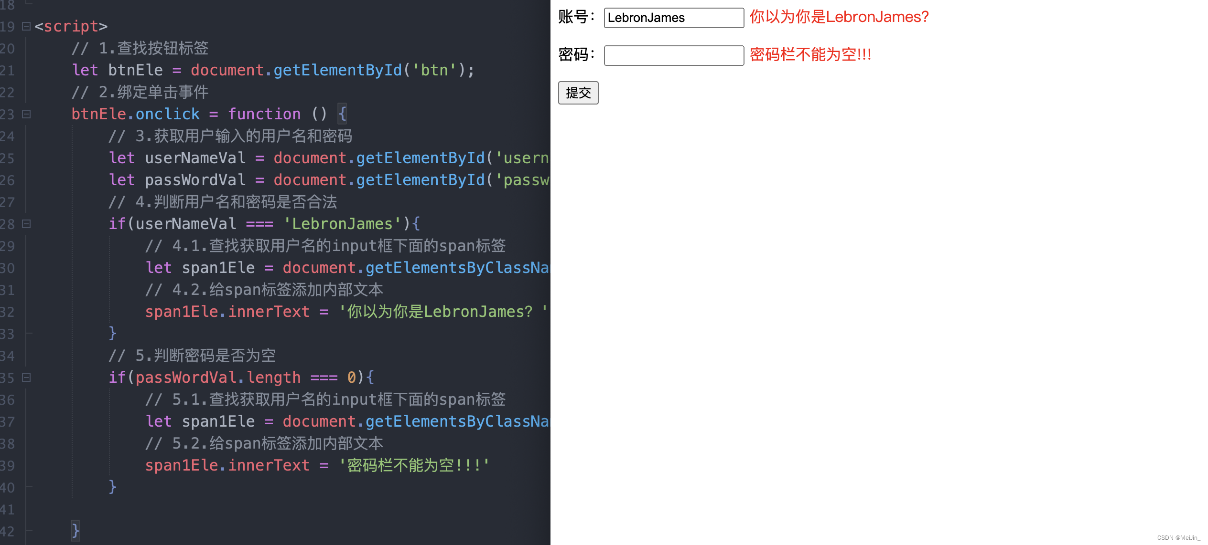Click the red text 密码栏不能为空!!!
This screenshot has width=1208, height=545.
point(810,54)
